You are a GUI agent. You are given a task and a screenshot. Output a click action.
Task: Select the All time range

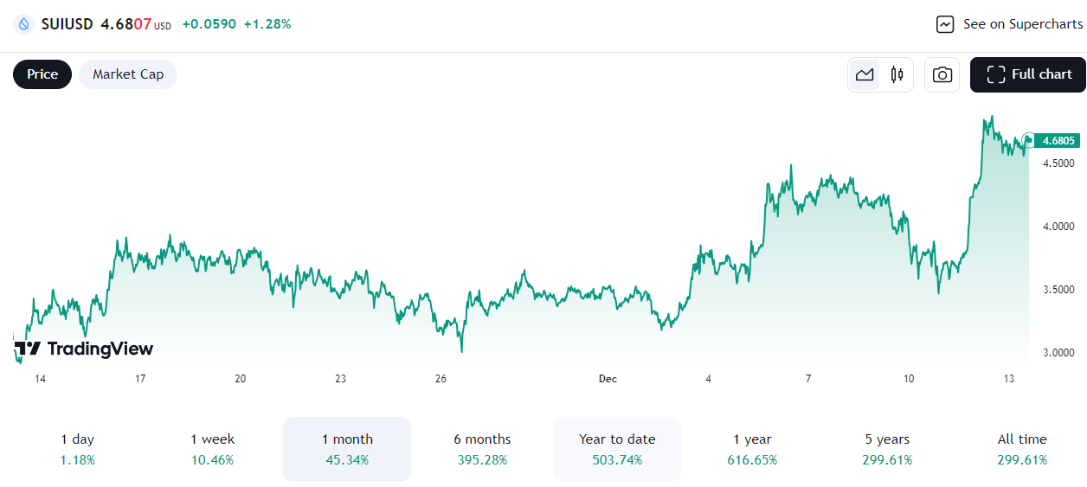coord(1022,449)
